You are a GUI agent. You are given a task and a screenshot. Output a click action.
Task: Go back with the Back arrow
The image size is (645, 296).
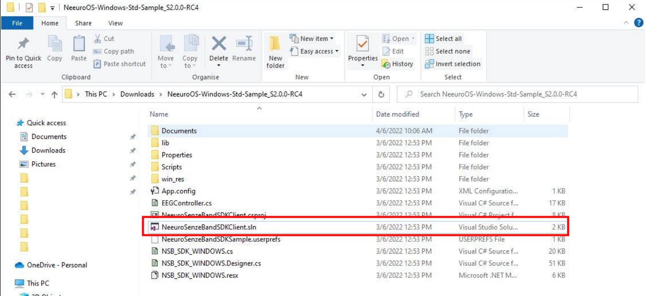pos(12,94)
